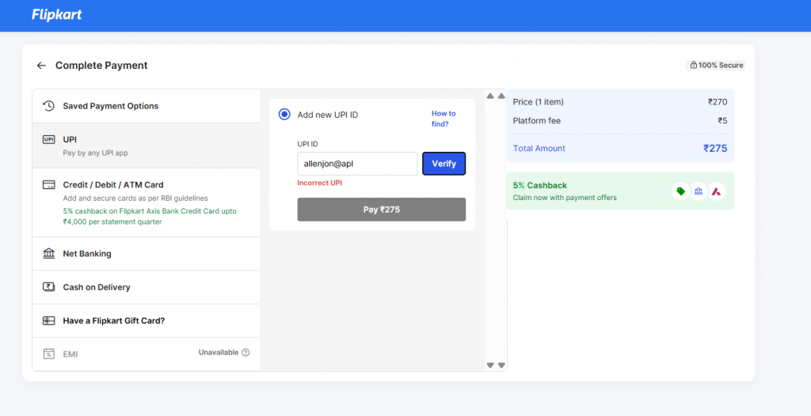The width and height of the screenshot is (811, 416).
Task: Click the 5% Cashback offers banner
Action: click(x=619, y=191)
